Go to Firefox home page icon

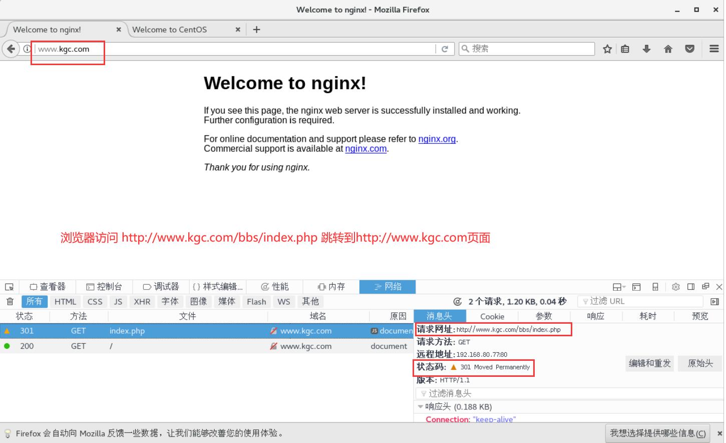coord(668,49)
